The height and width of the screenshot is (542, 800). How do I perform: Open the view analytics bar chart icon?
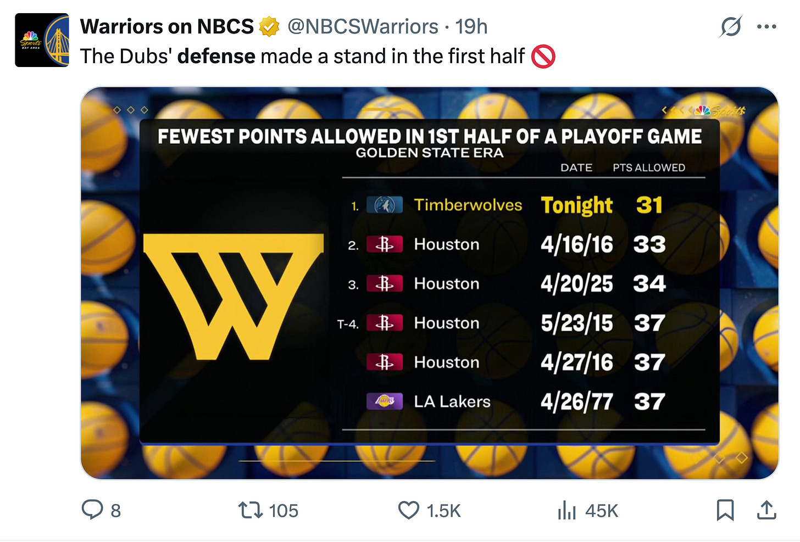(x=566, y=510)
